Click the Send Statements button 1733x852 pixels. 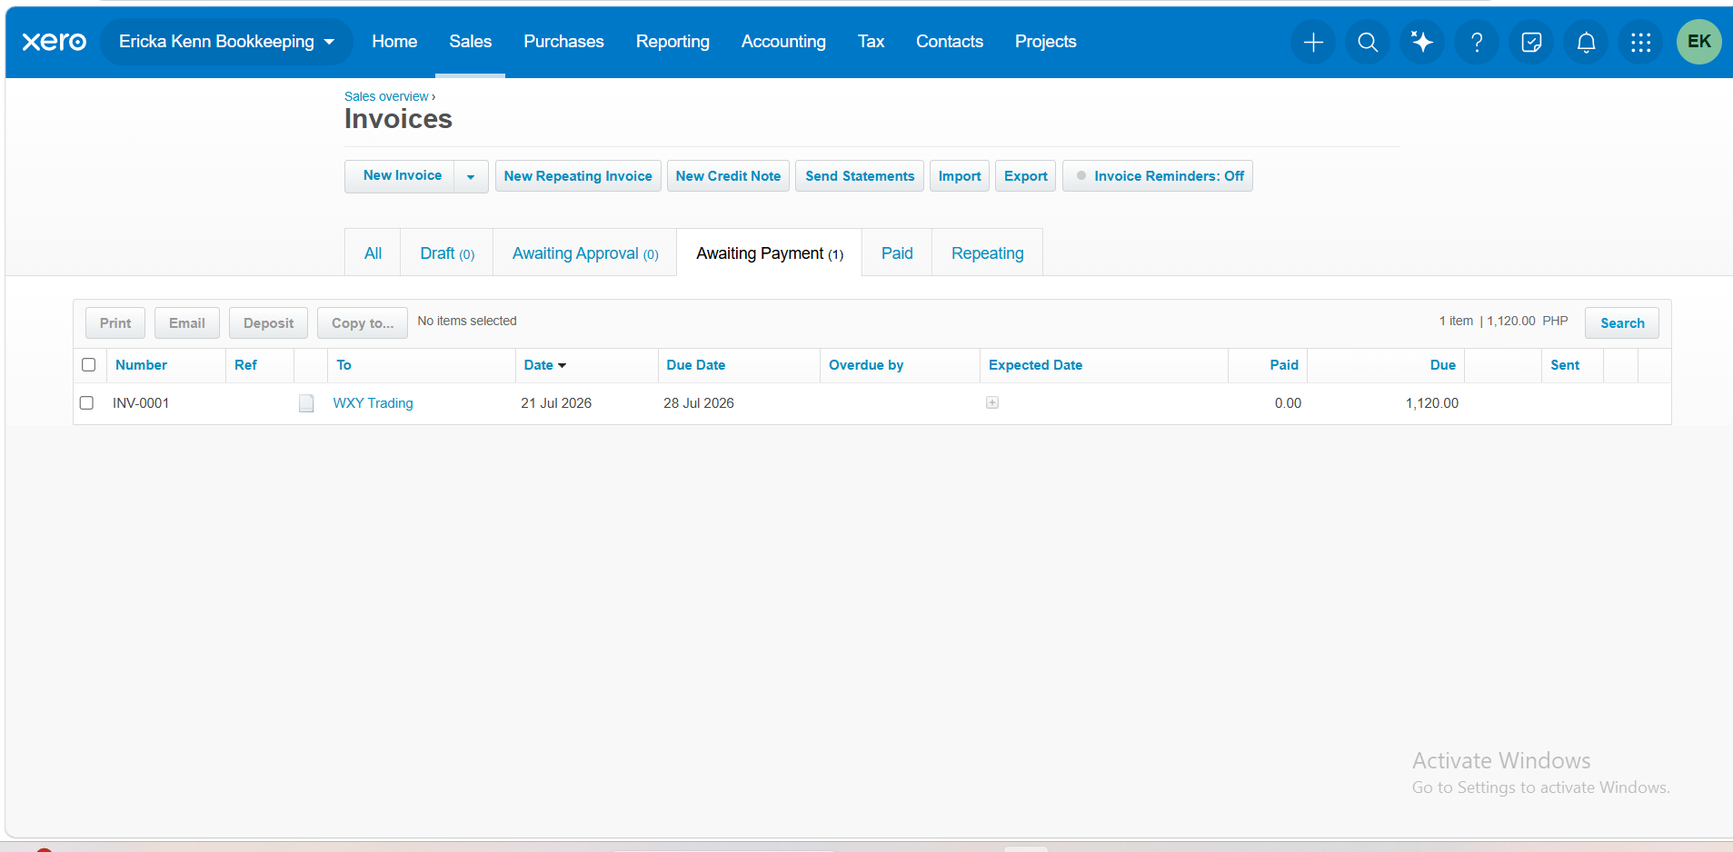[x=860, y=176]
